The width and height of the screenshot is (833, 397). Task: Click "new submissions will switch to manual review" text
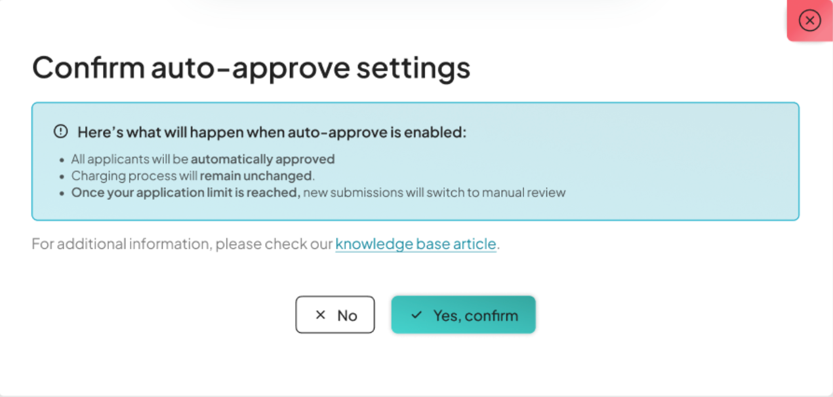click(x=434, y=193)
